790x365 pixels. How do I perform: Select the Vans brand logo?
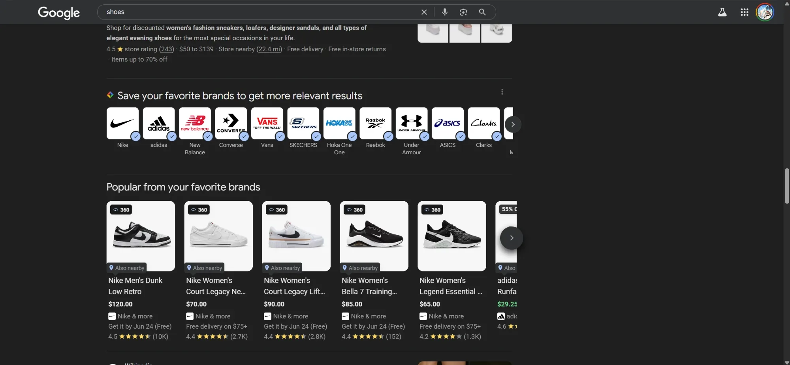click(267, 123)
